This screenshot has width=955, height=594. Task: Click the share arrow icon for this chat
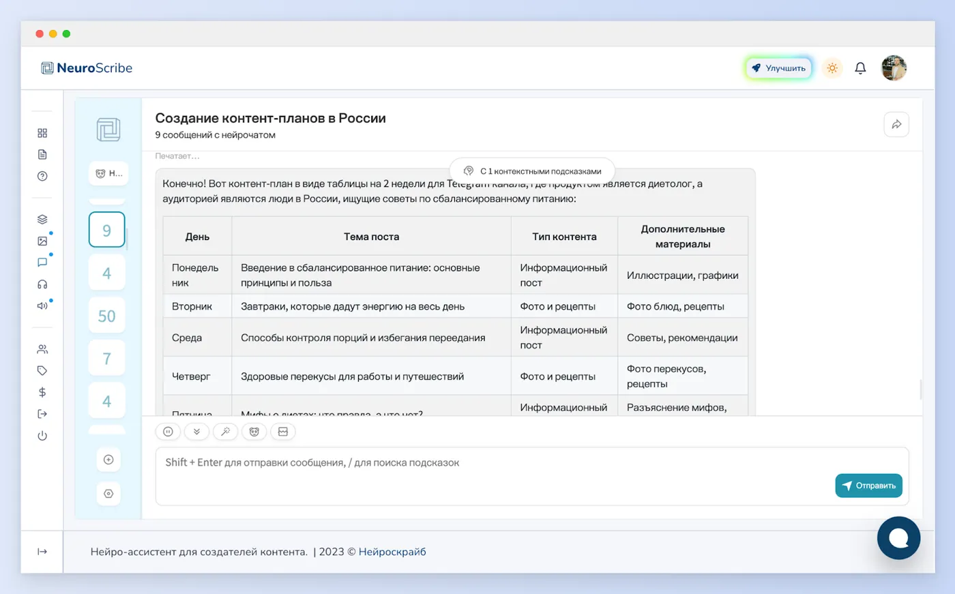[896, 124]
